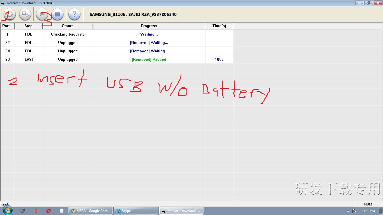The width and height of the screenshot is (383, 215).
Task: Switch to Skype taskbar window
Action: 136,211
